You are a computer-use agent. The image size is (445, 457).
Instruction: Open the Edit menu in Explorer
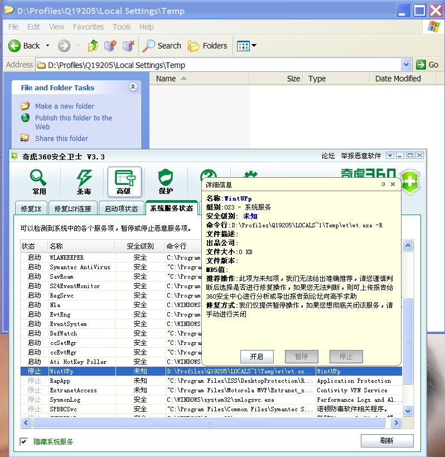click(34, 27)
